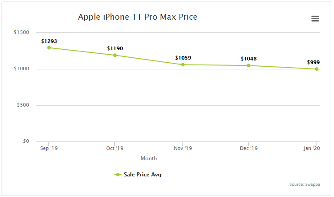334x197 pixels.
Task: Select the Sep '19 data point
Action: 49,47
